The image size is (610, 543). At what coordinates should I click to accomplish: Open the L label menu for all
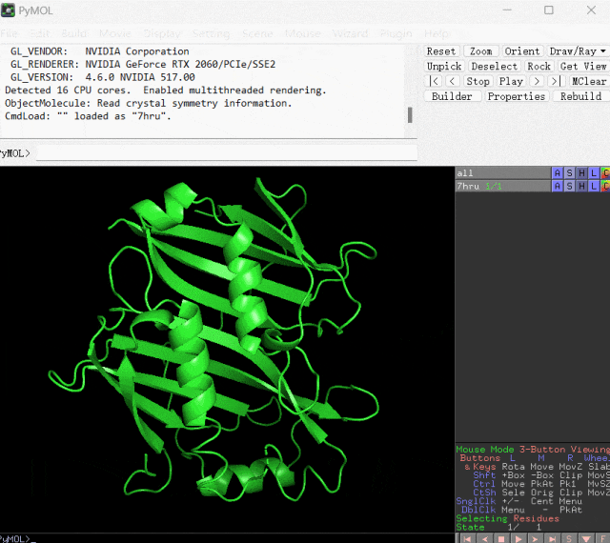594,173
